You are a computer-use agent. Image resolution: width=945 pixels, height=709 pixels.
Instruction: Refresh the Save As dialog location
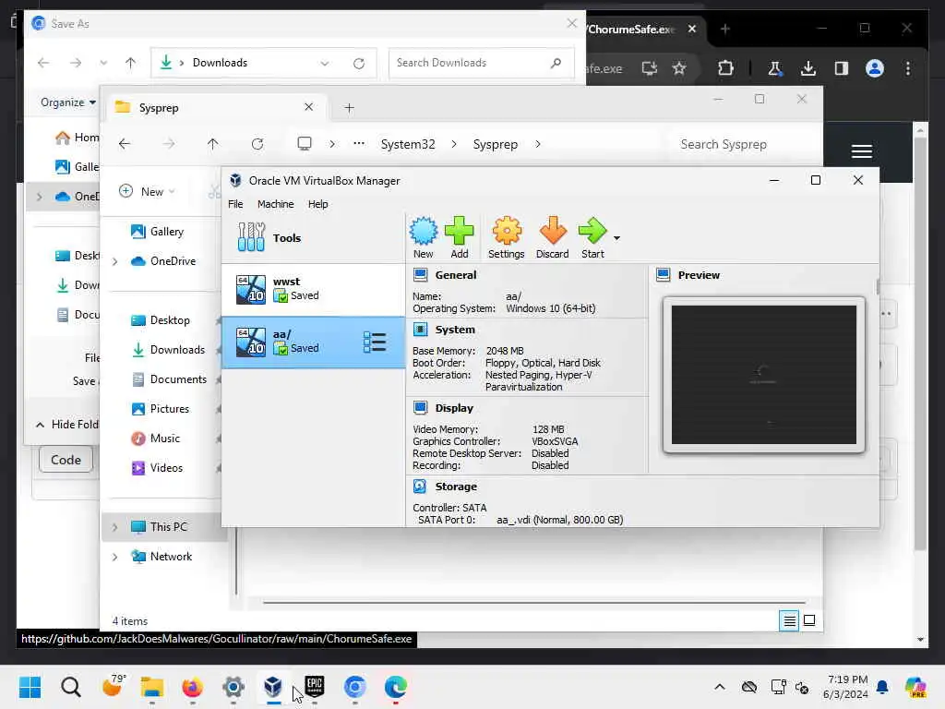point(359,64)
